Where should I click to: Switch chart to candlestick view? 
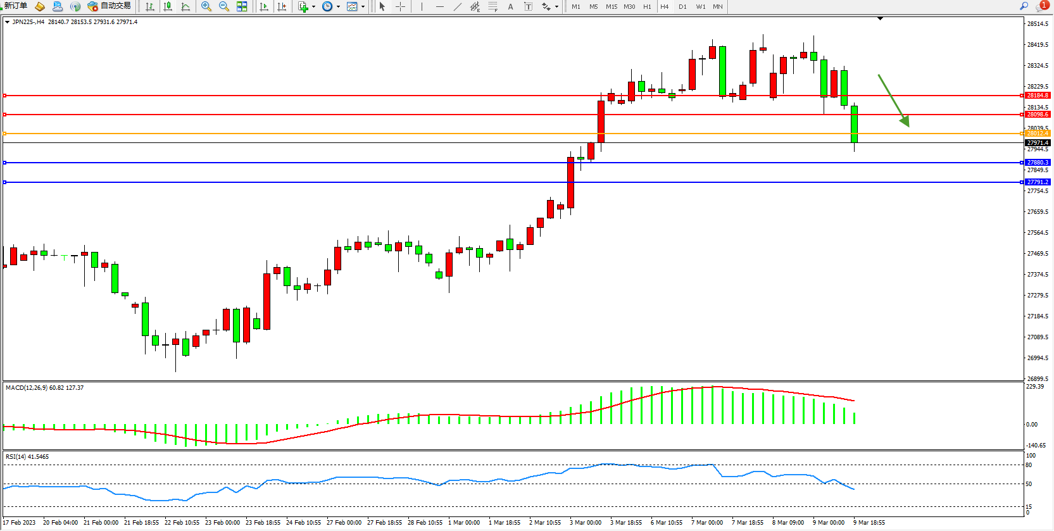(x=168, y=6)
